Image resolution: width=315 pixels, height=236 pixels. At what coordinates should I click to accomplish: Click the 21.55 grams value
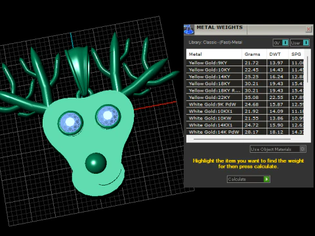[x=251, y=118]
